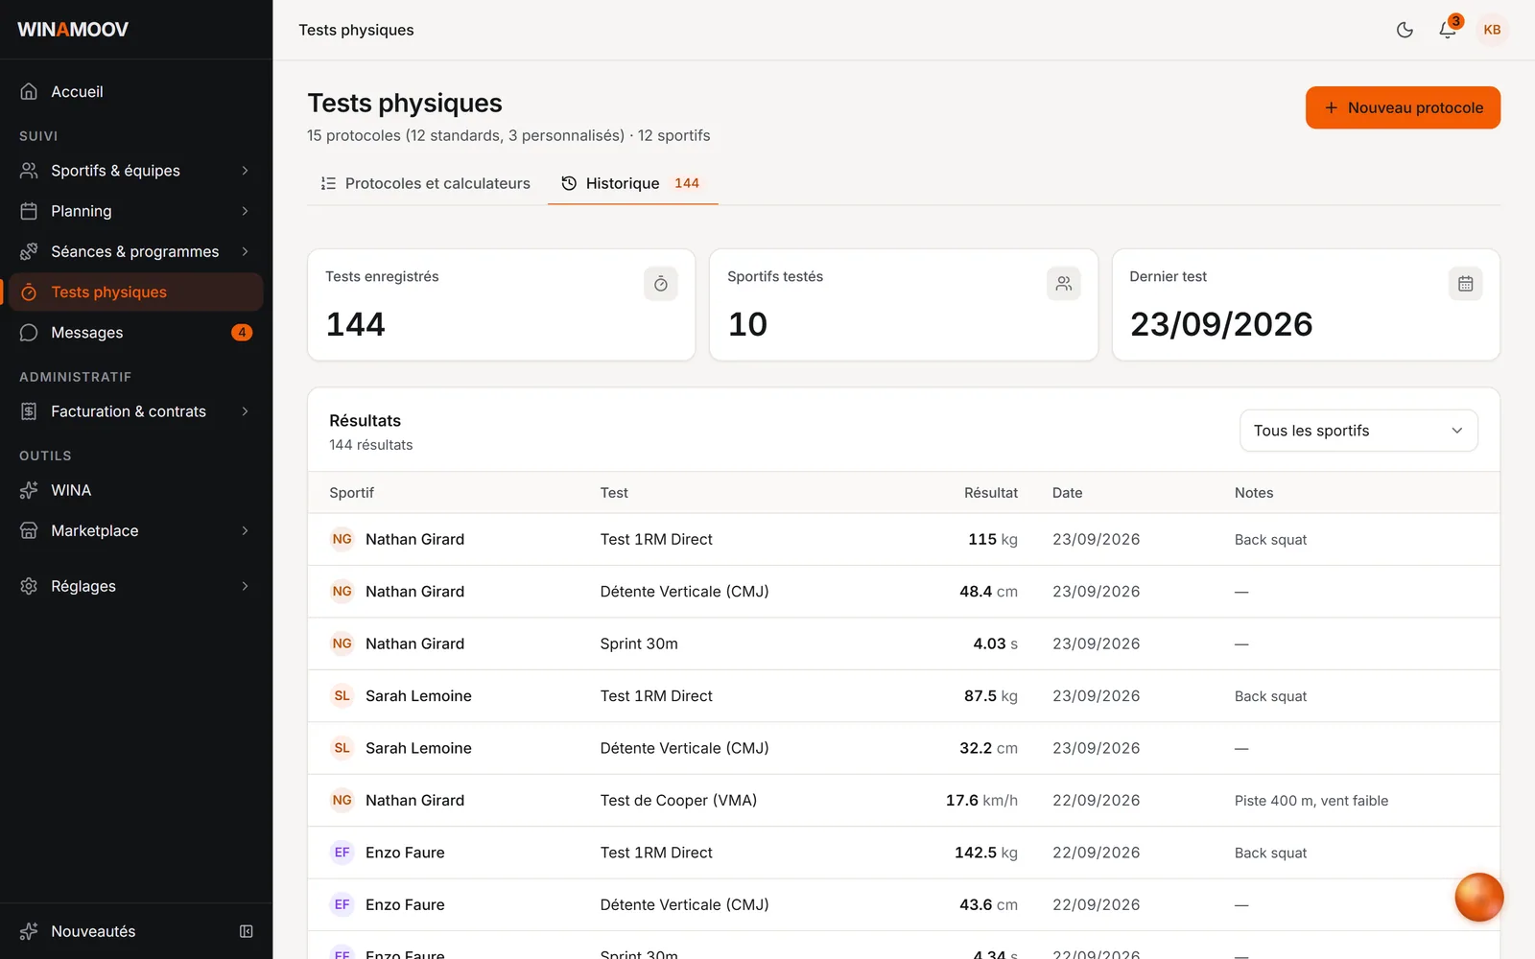Screen dimensions: 1535x959
Task: Click Enzo Faure in the 43.6 cm row
Action: (x=405, y=904)
